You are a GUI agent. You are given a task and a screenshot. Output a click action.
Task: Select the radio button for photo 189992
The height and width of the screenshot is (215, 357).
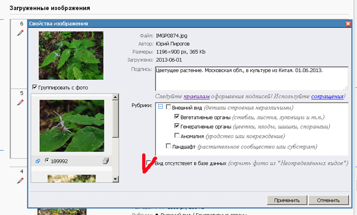click(x=47, y=161)
